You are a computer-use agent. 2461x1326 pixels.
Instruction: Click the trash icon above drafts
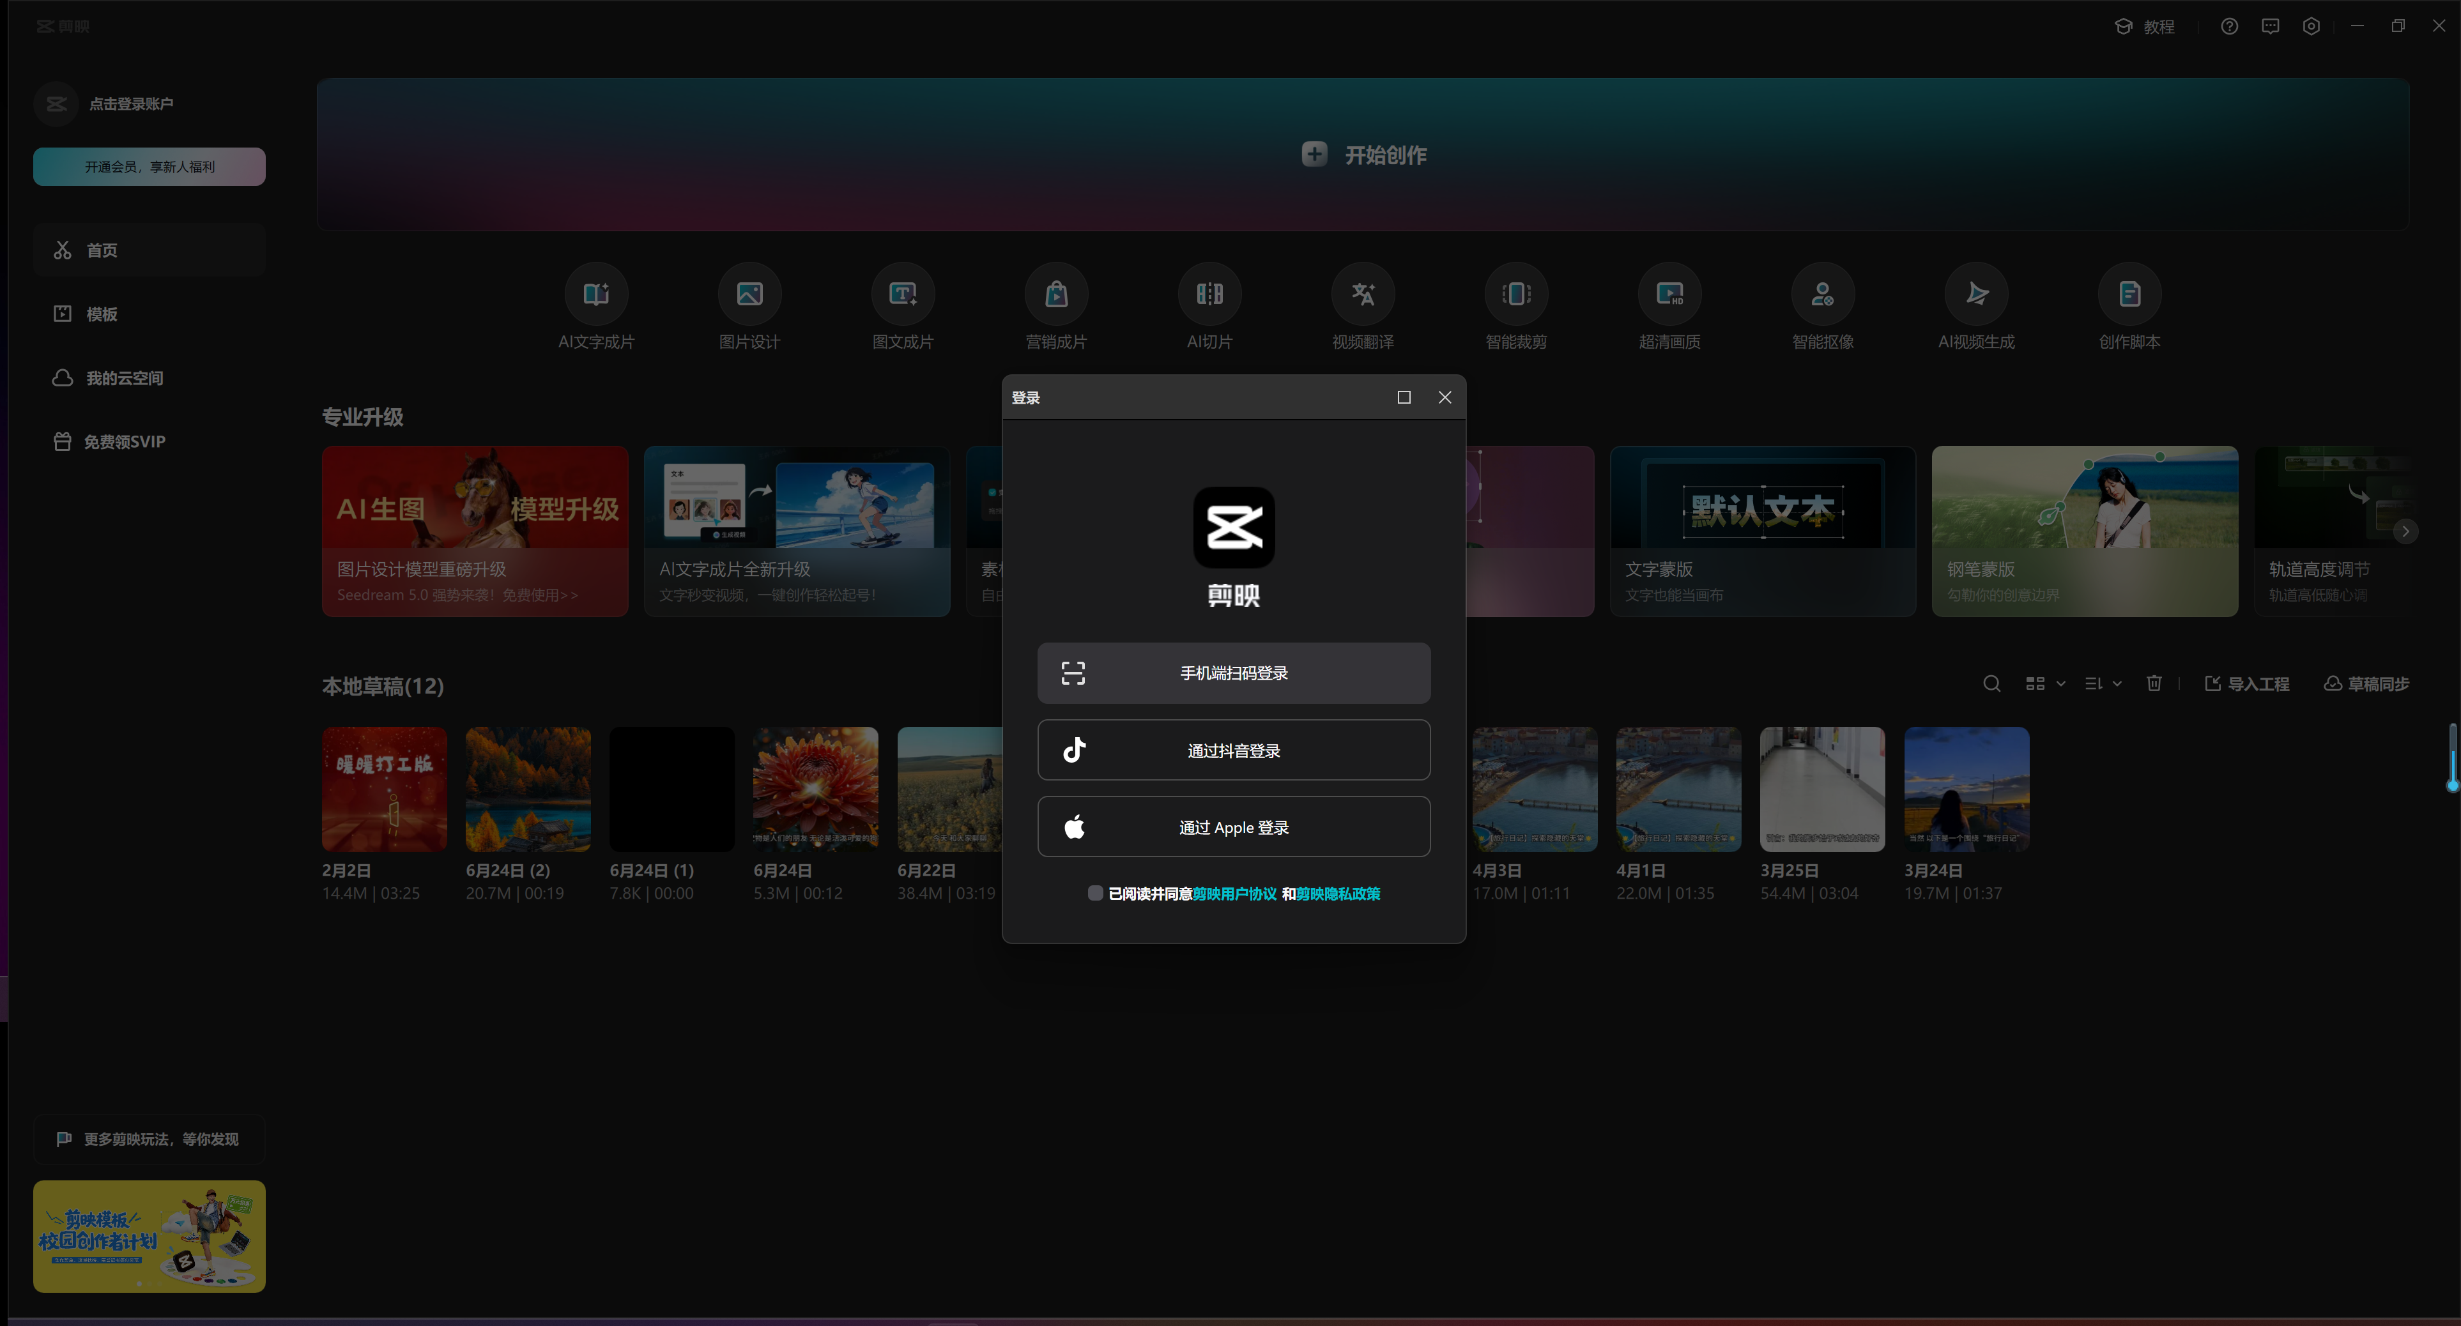coord(2153,684)
